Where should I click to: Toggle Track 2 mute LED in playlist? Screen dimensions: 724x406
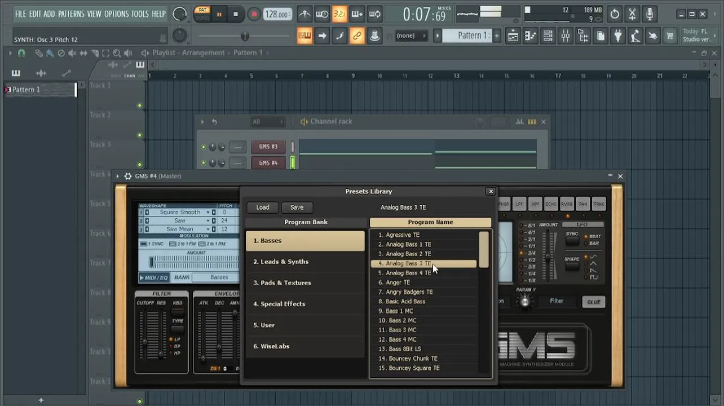[139, 135]
